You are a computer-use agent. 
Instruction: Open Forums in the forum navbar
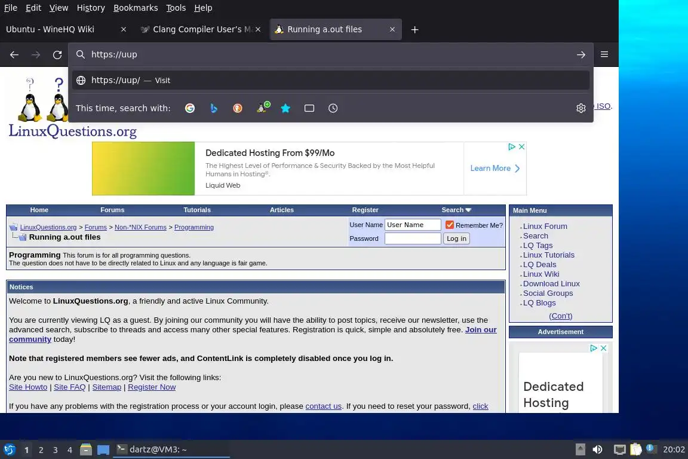[112, 210]
